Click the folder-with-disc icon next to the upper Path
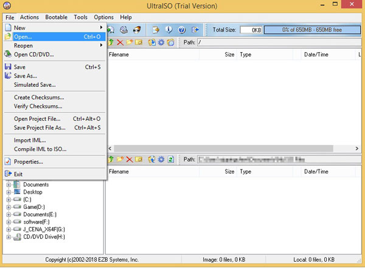The image size is (365, 269). click(170, 43)
